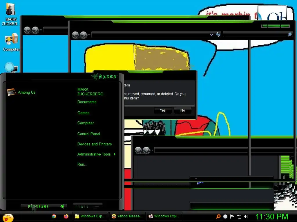
Task: Click the 11:30 PM clock
Action: (x=272, y=217)
